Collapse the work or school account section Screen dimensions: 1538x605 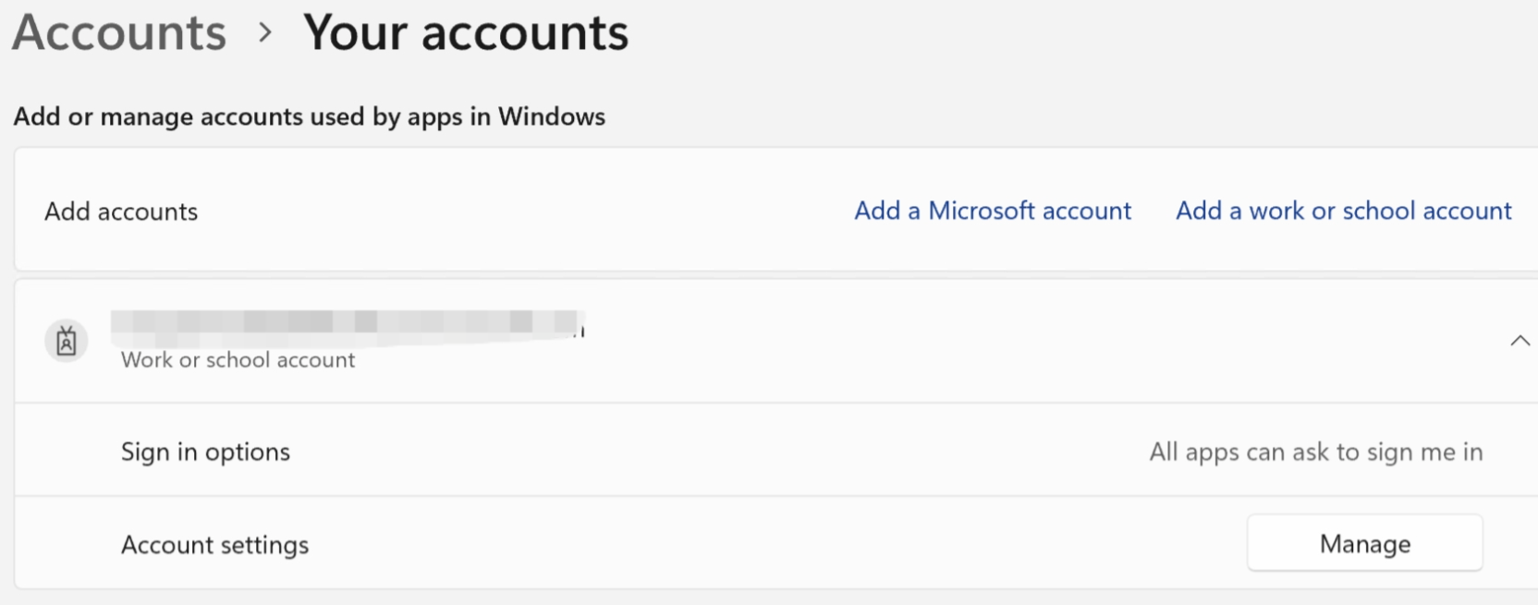[x=1520, y=341]
